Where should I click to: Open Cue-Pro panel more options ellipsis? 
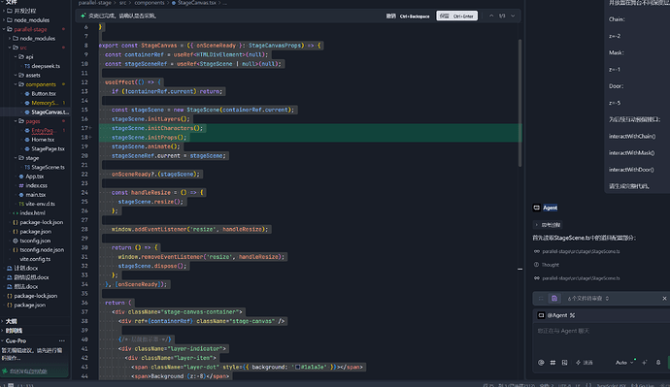62,340
